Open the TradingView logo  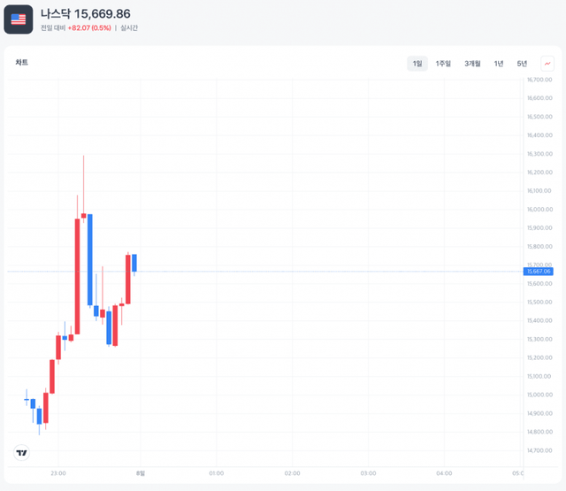pyautogui.click(x=22, y=453)
